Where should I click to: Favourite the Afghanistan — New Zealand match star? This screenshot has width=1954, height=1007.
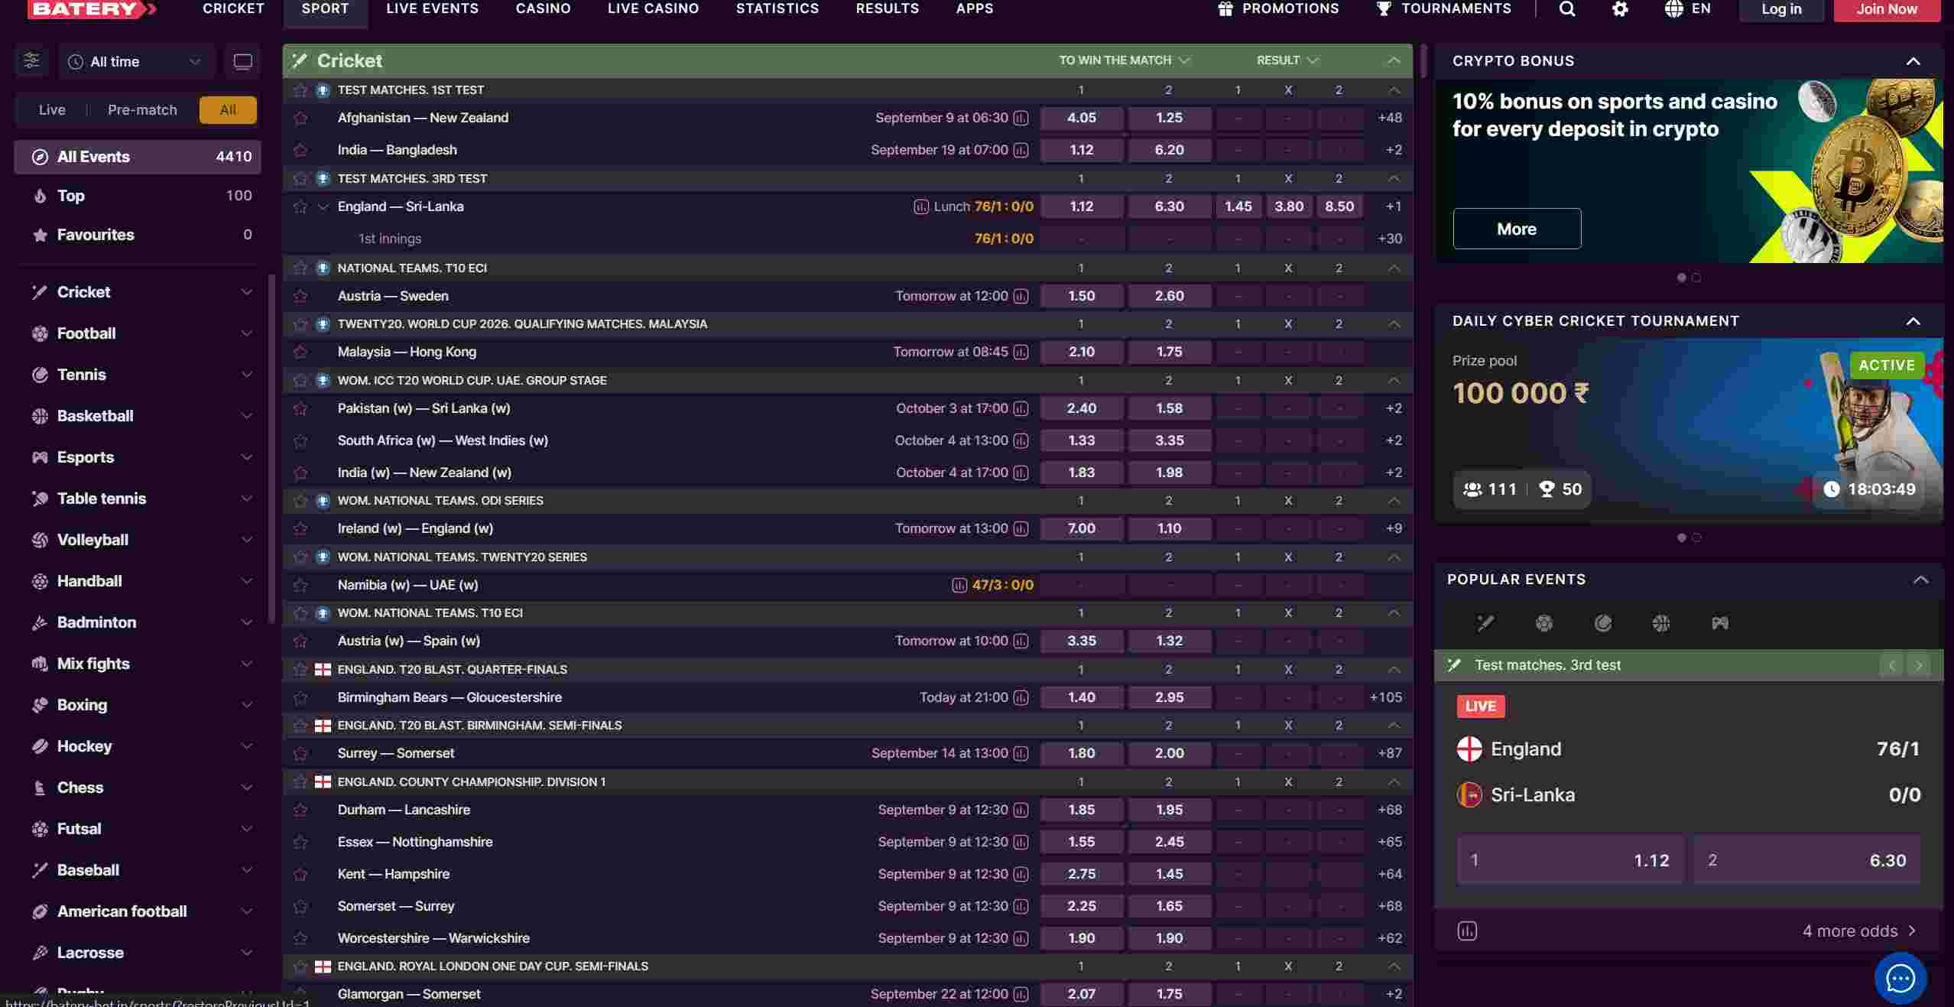[x=300, y=118]
